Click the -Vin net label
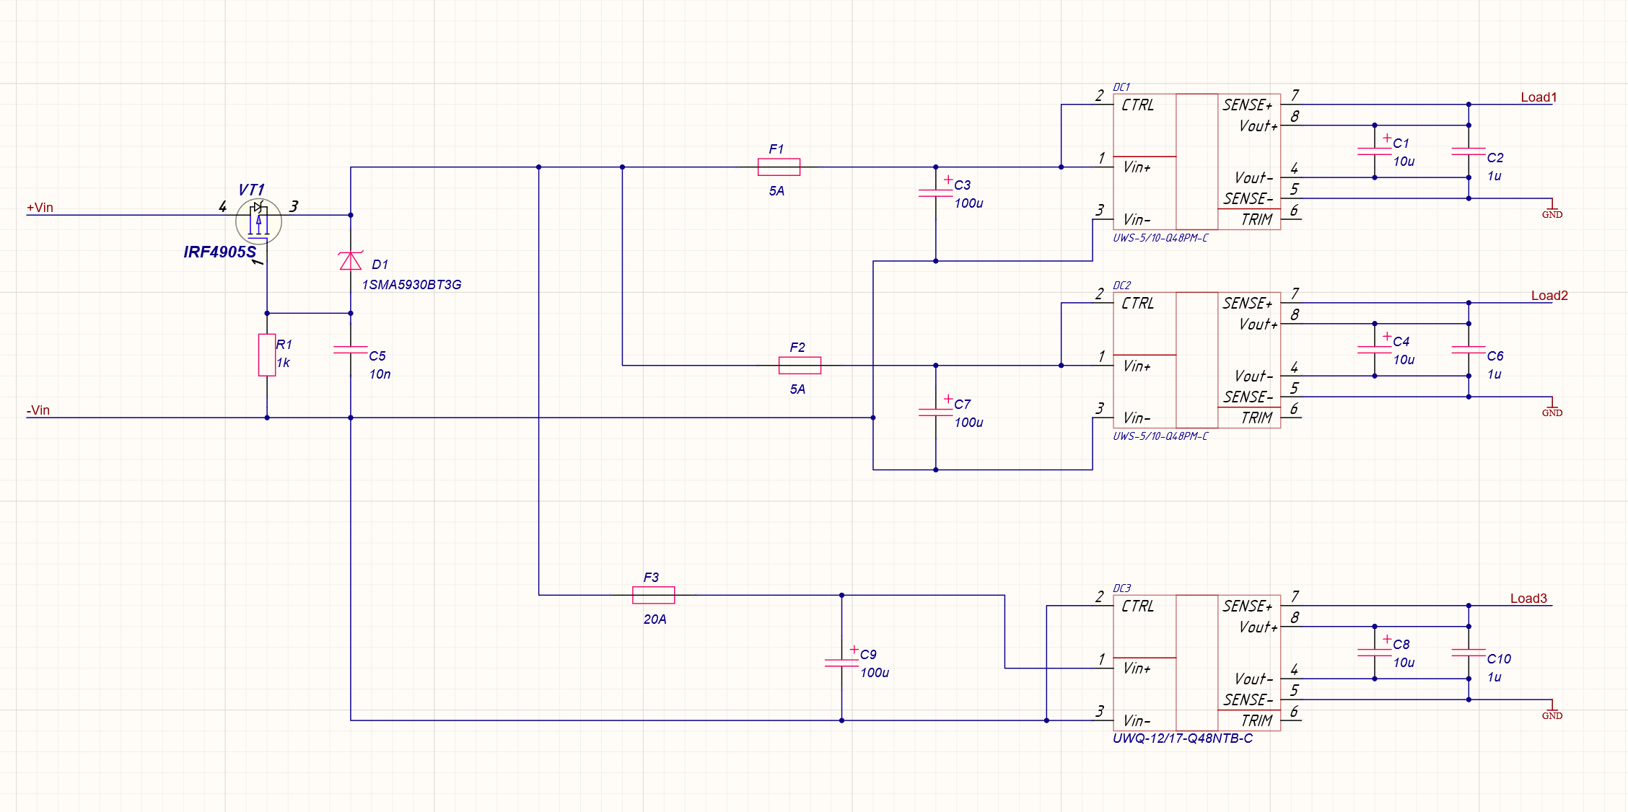 (38, 410)
